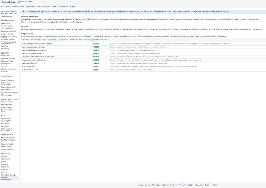Edit the Announcement banner
The image size is (266, 188).
click(x=9, y=92)
